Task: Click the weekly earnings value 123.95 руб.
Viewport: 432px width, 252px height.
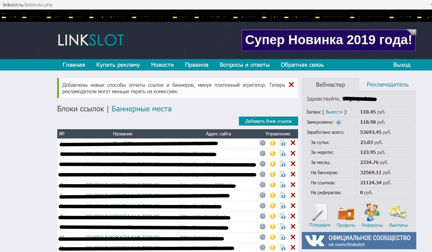Action: [373, 152]
